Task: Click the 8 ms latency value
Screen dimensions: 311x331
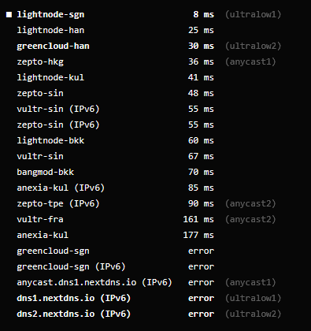Action: 204,14
